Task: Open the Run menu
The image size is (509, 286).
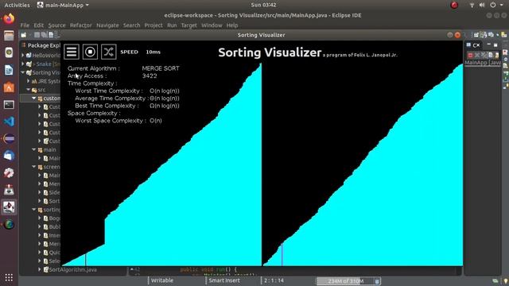Action: 172,25
